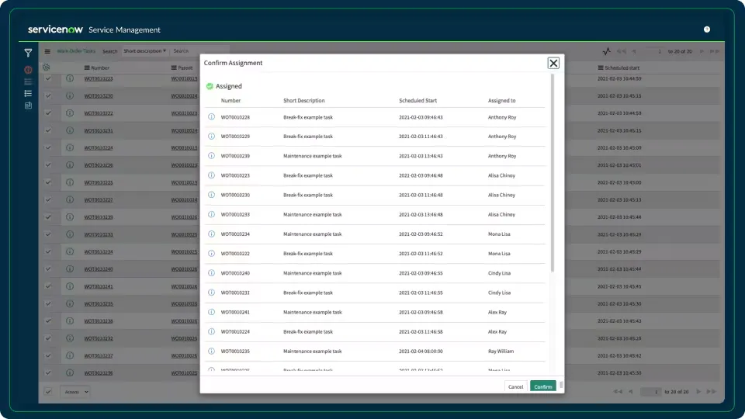
Task: Click the list personalize gear icon
Action: pos(46,68)
